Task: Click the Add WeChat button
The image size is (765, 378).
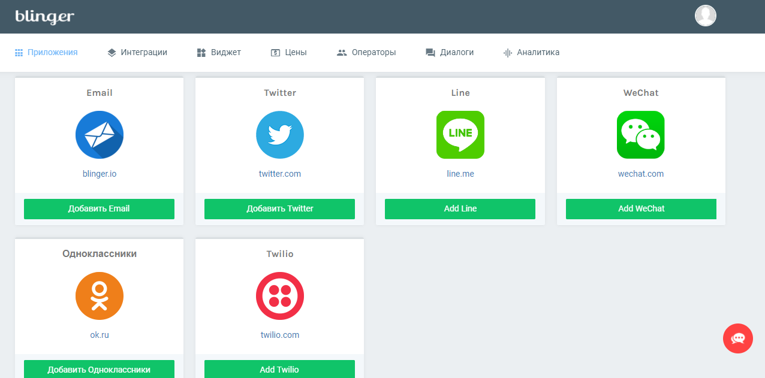Action: point(641,209)
